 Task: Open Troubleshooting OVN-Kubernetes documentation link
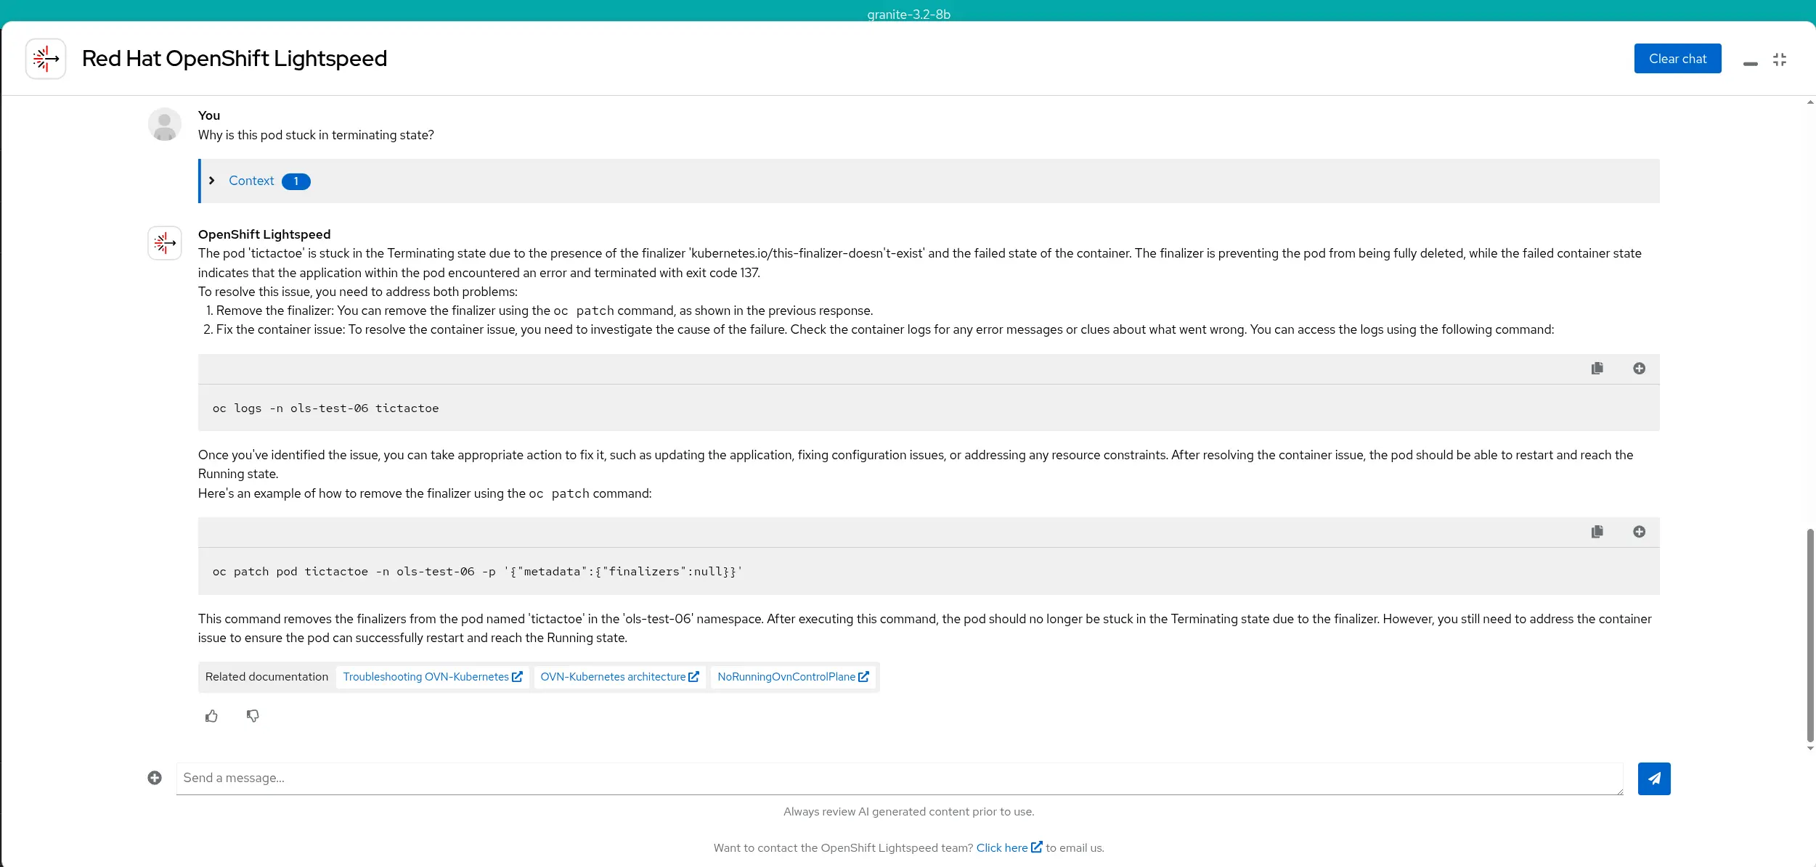click(433, 677)
